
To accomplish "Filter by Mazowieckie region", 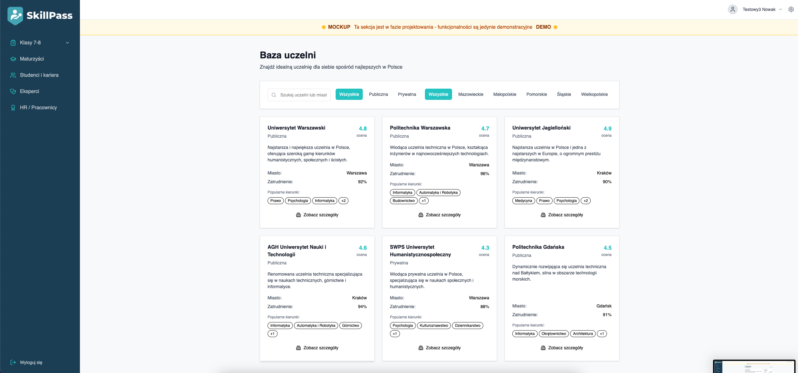I will 470,94.
